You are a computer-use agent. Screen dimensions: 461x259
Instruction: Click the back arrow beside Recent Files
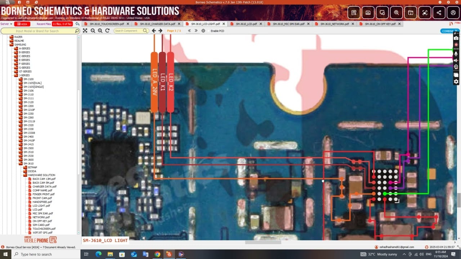tap(77, 24)
